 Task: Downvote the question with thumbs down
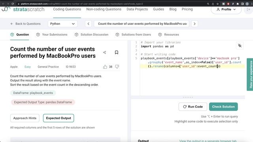click(x=117, y=67)
